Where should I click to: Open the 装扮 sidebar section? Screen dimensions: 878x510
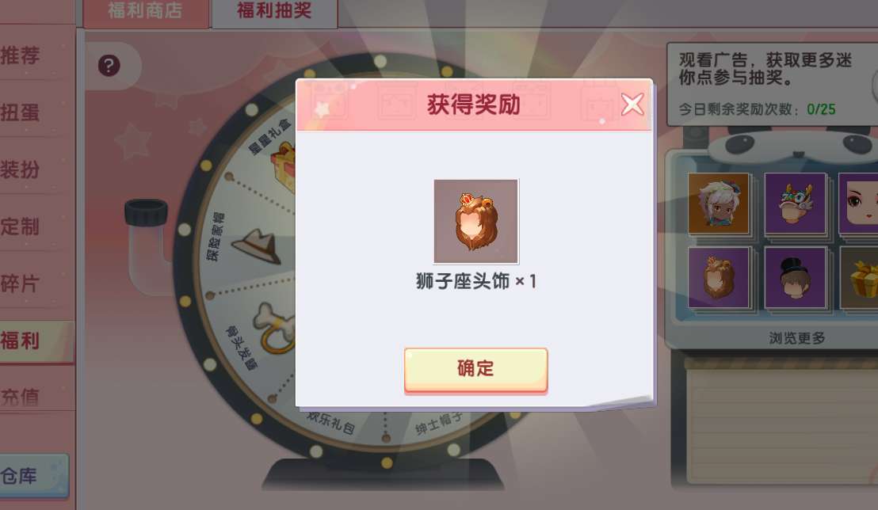(x=22, y=169)
